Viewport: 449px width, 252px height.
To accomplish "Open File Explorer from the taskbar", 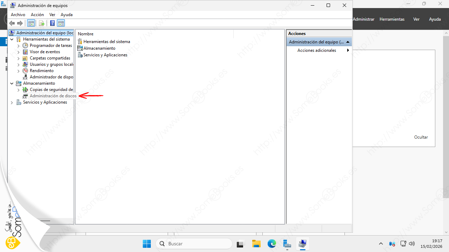I will point(256,244).
